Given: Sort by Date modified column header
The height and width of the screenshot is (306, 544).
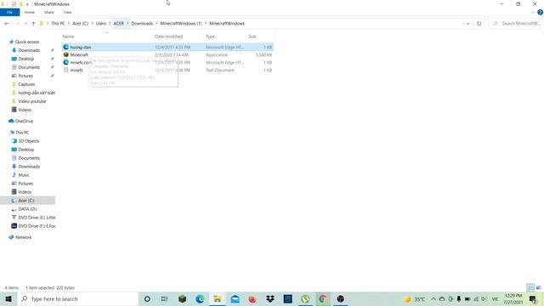Looking at the screenshot, I should tap(168, 37).
